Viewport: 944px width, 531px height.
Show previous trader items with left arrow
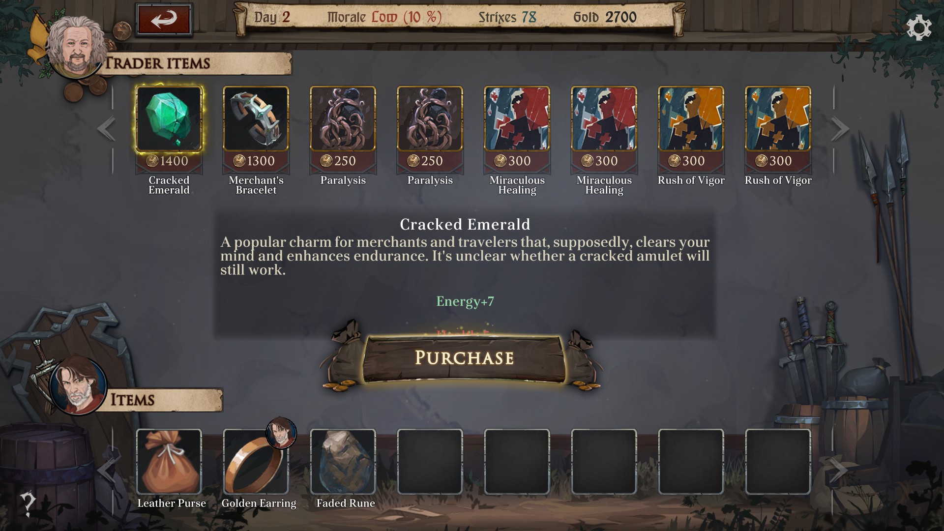pyautogui.click(x=106, y=129)
